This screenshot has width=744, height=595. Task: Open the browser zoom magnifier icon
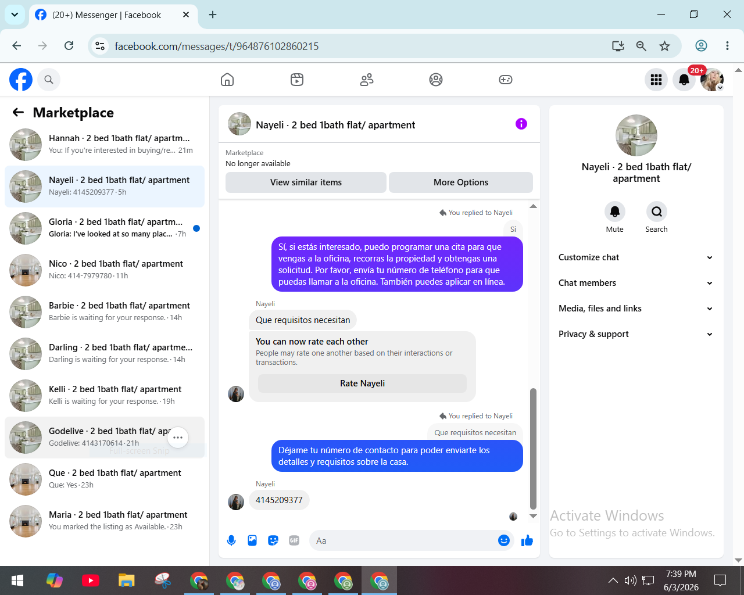tap(641, 46)
